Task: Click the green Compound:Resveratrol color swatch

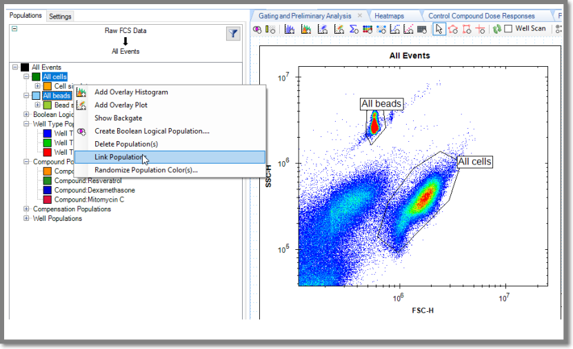Action: pos(47,180)
